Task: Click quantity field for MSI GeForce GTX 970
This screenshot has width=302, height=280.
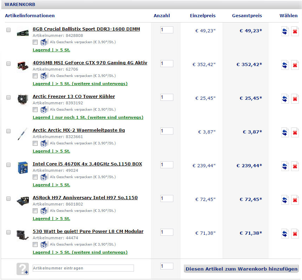Action: click(167, 64)
